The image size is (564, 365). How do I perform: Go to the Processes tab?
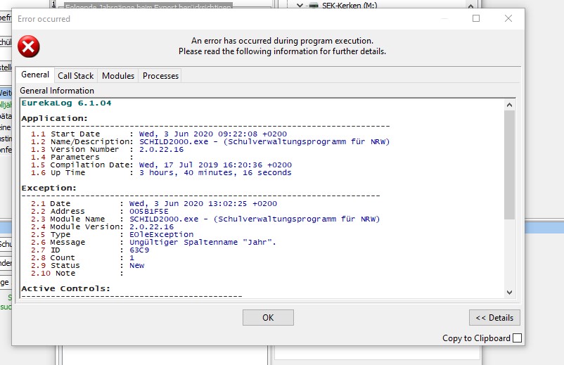[x=160, y=76]
